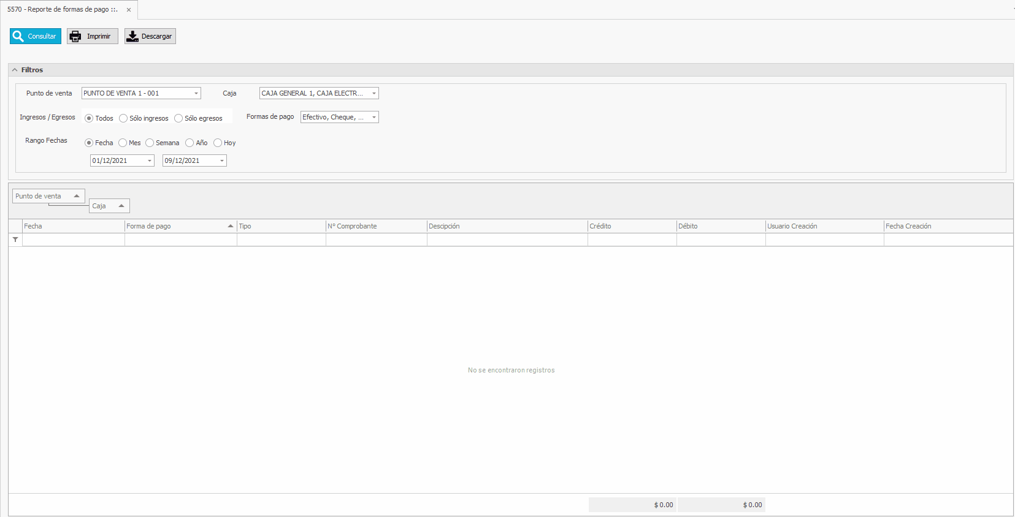Open the Punto de venta dropdown

point(196,93)
